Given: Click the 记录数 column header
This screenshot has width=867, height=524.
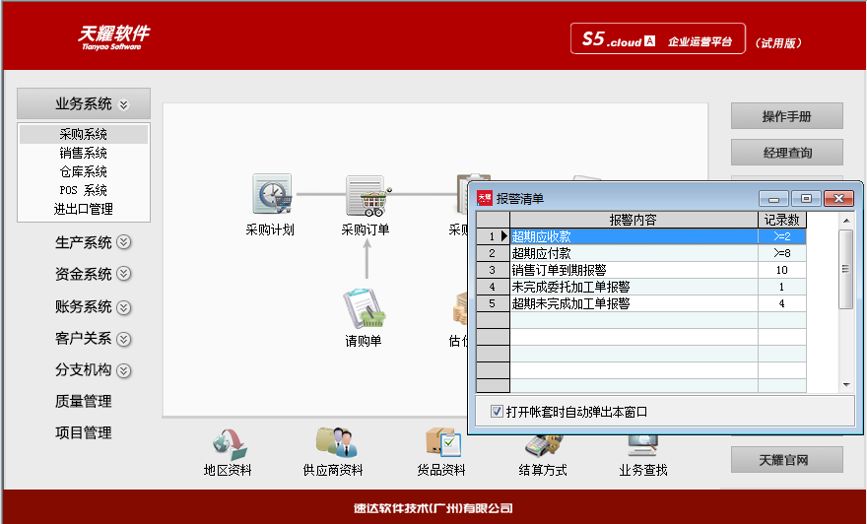Looking at the screenshot, I should 782,220.
